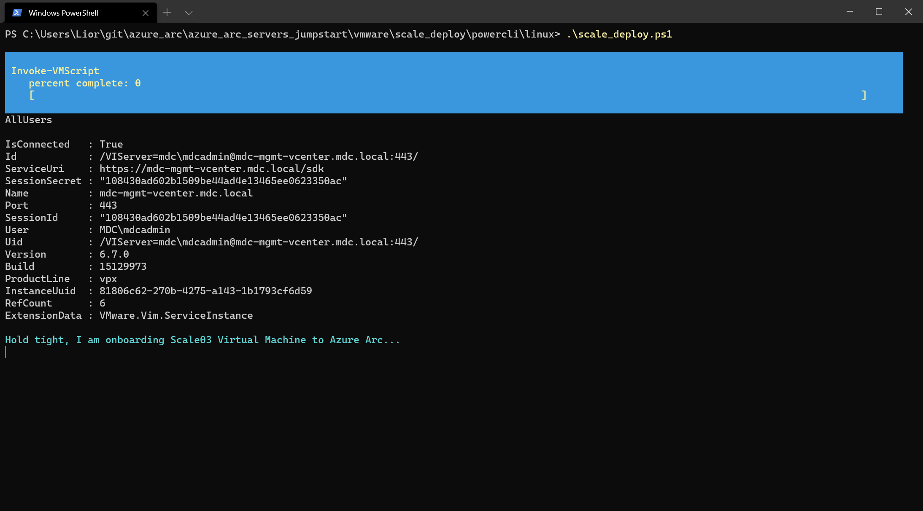Click the blinking cursor line below the message

tap(5, 352)
